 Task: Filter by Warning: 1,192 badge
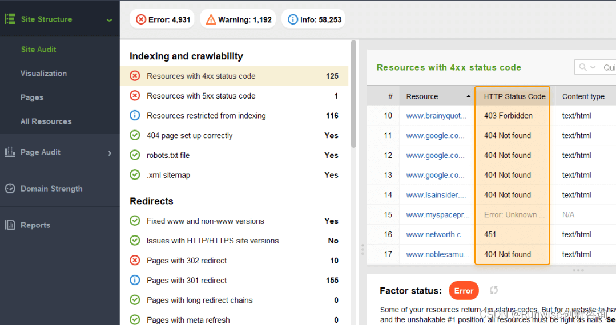coord(238,19)
